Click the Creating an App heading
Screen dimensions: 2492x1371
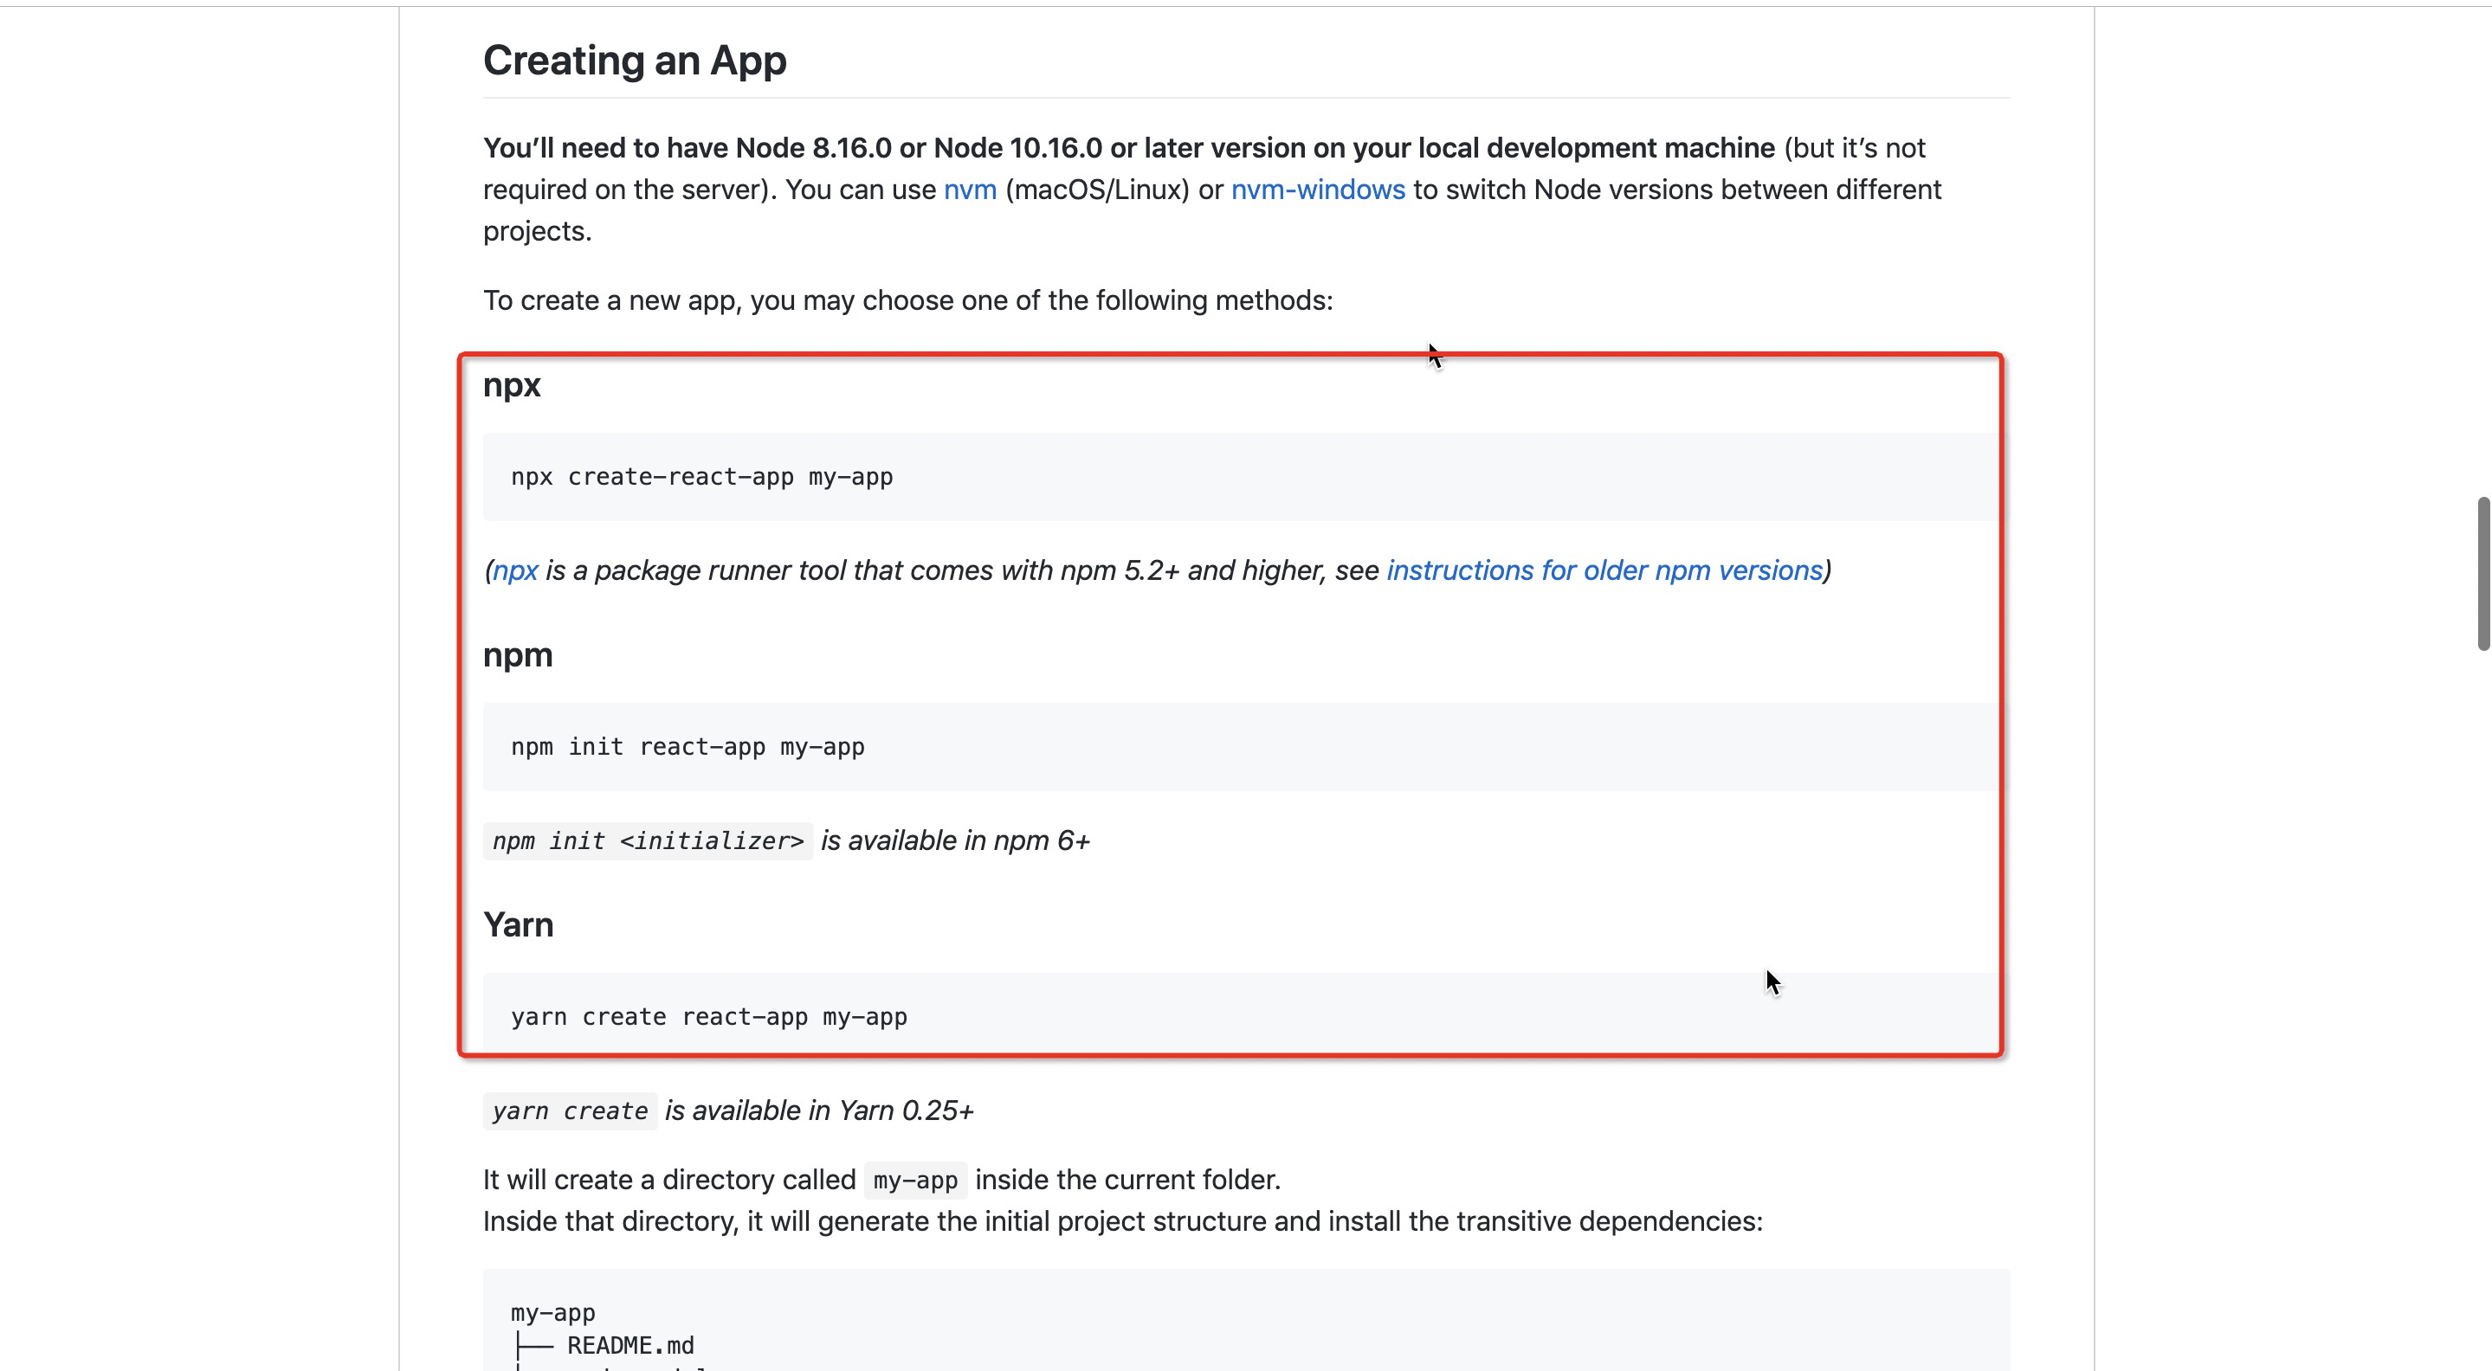pos(634,61)
